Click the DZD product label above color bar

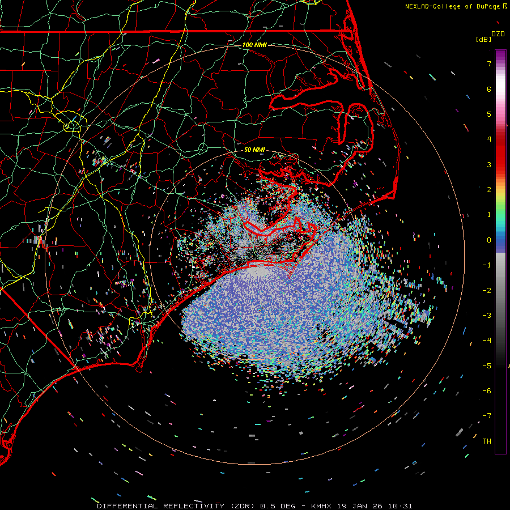pyautogui.click(x=498, y=34)
